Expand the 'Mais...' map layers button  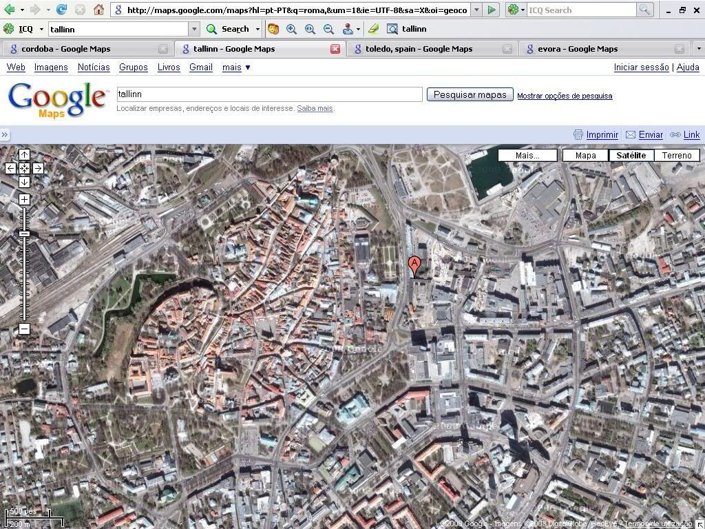(x=527, y=156)
